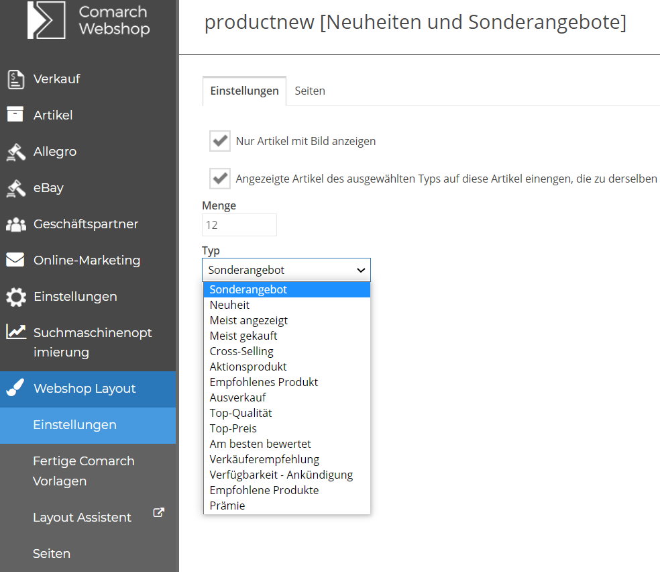Viewport: 660px width, 572px height.
Task: Click the Comarch Webshop logo icon
Action: (46, 19)
